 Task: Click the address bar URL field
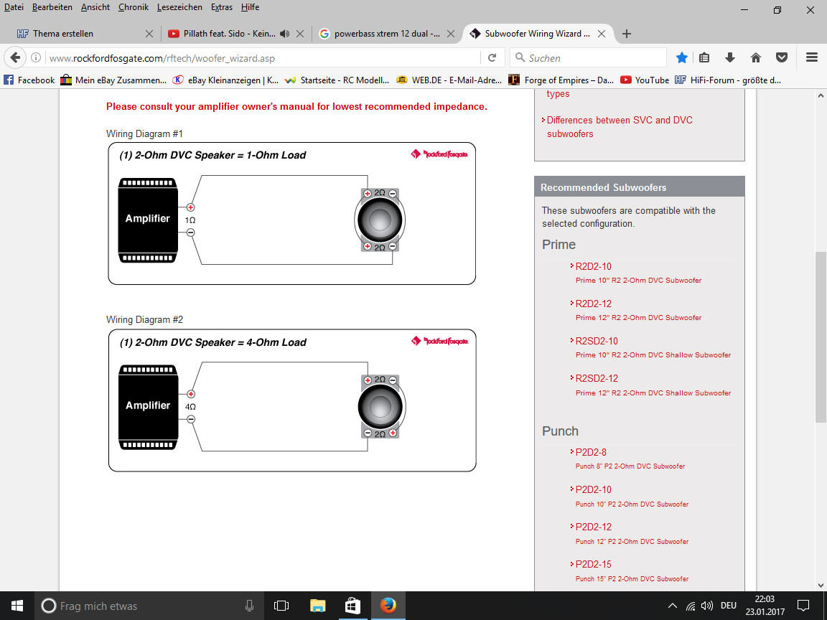click(x=263, y=58)
